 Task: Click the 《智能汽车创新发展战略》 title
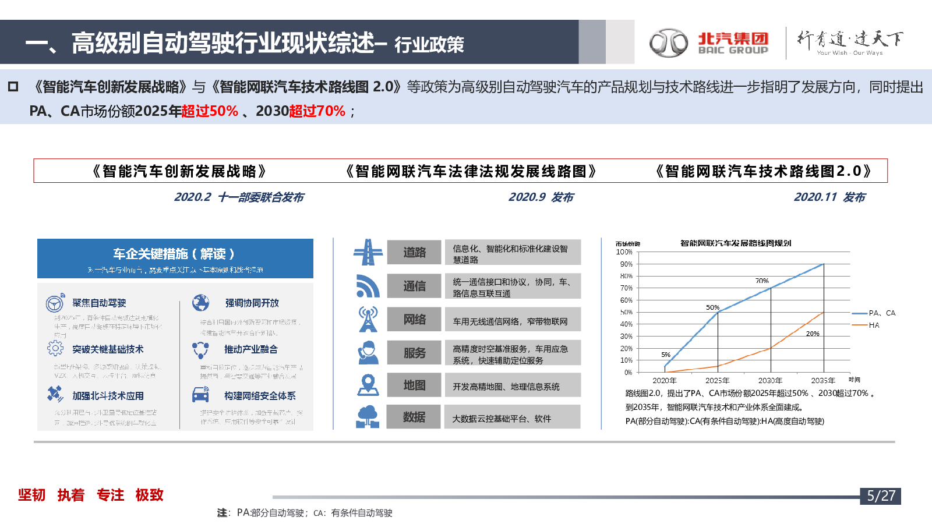point(179,171)
